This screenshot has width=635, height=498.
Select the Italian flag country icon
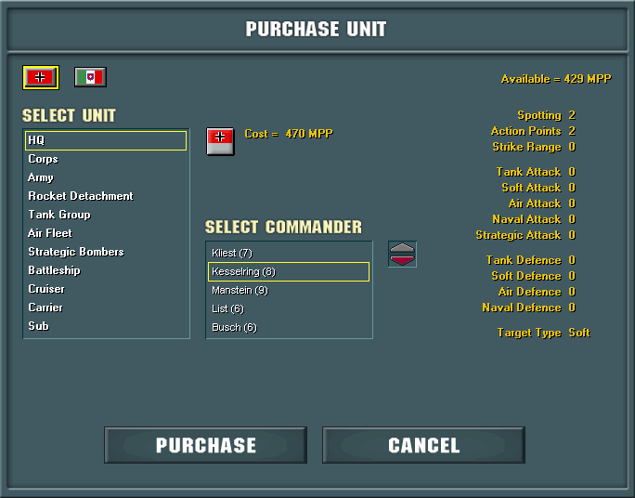(x=90, y=77)
